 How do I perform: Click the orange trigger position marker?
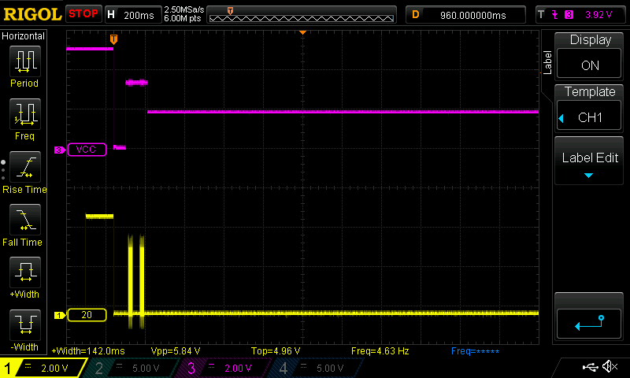coord(114,39)
